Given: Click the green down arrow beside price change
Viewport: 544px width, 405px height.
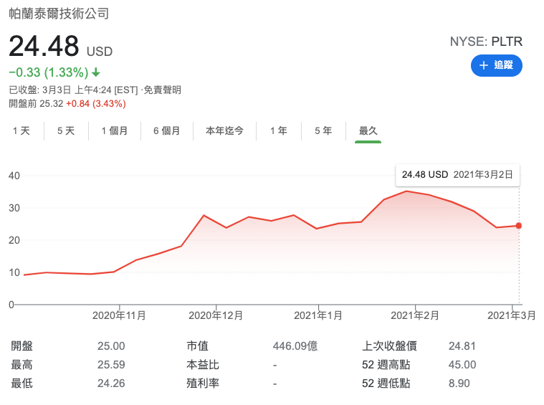Looking at the screenshot, I should point(96,72).
